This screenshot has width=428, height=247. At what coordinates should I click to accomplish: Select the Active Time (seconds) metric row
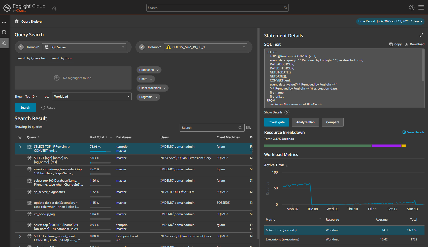coord(344,230)
